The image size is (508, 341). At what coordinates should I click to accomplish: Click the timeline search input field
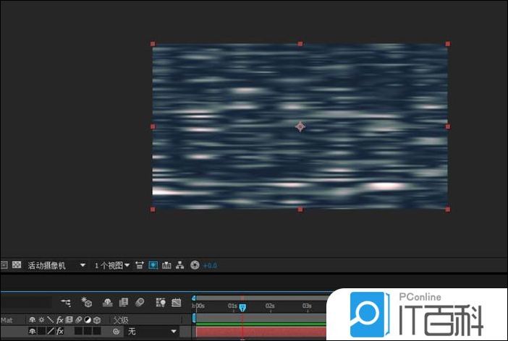(x=26, y=303)
